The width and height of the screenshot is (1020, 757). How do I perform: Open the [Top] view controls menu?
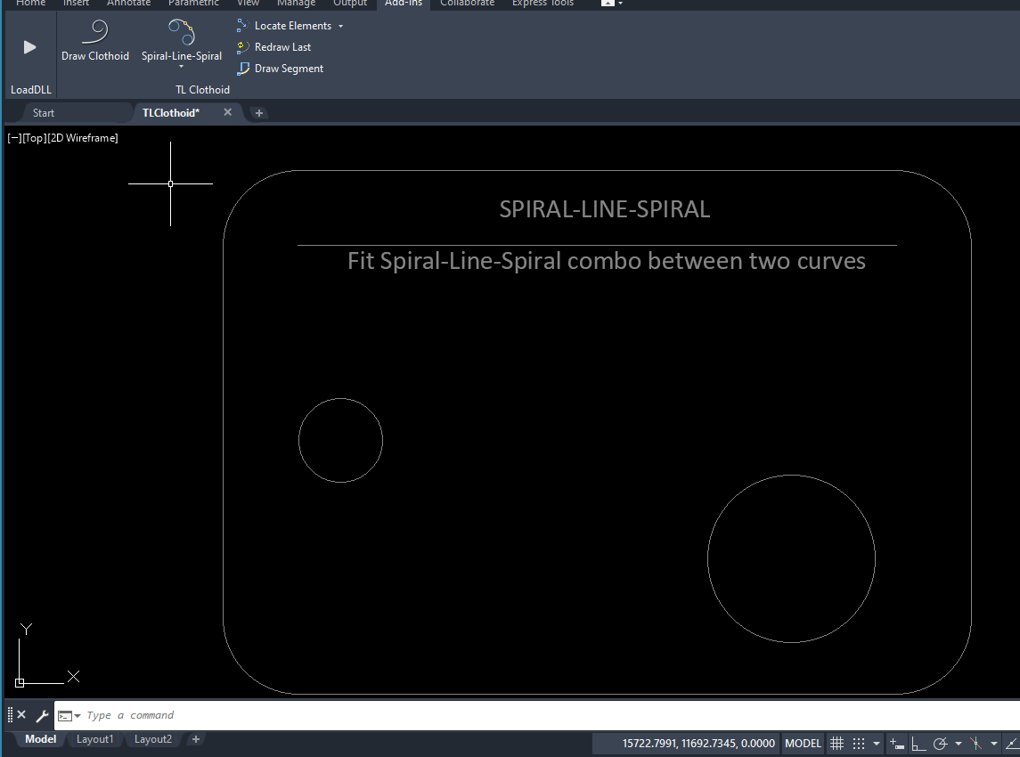(34, 138)
